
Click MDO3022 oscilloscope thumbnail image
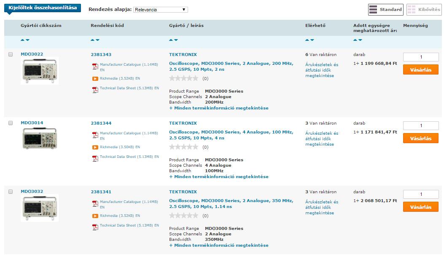(40, 71)
